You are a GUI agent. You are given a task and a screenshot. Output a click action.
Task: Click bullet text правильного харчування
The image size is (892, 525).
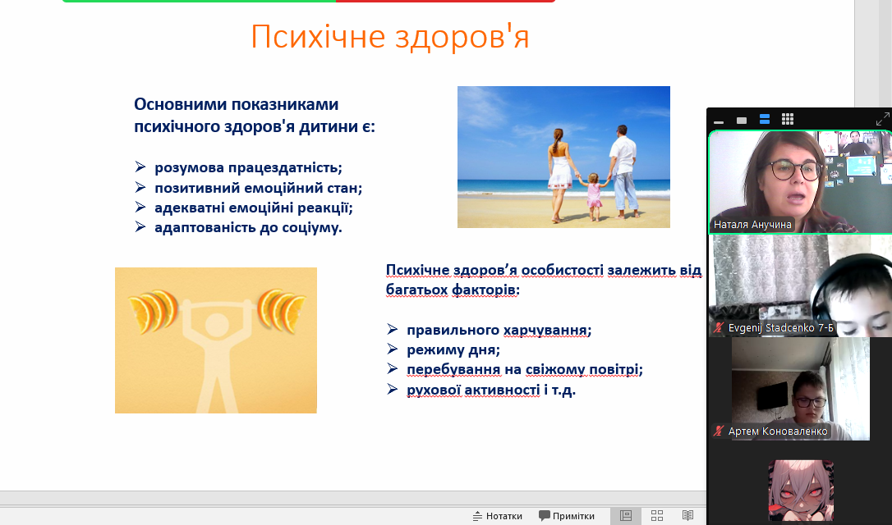point(499,330)
